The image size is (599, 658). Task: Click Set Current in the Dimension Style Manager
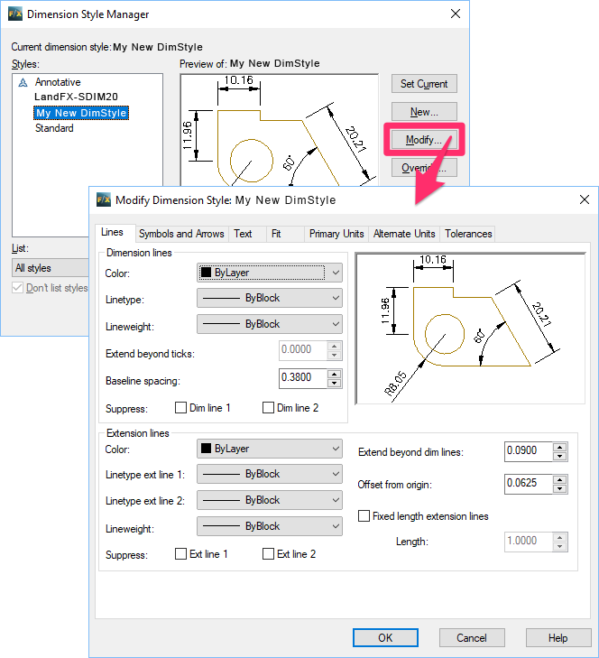(x=424, y=84)
